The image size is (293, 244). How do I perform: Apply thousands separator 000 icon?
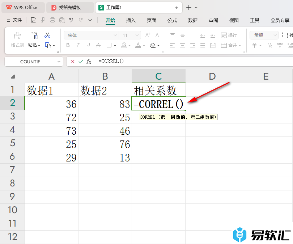click(280, 45)
